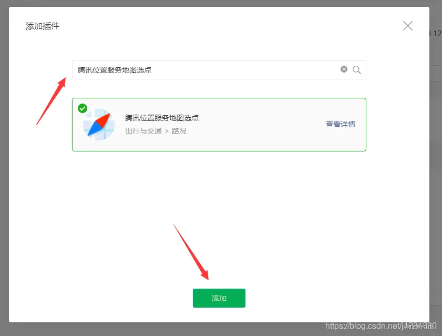This screenshot has width=442, height=336.
Task: Click the clear search text icon
Action: (x=344, y=69)
